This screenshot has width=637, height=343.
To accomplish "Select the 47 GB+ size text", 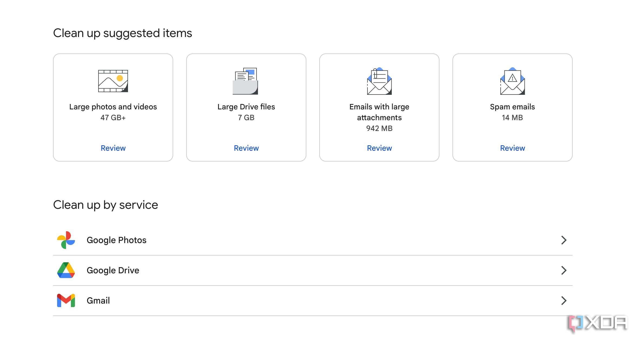I will (x=113, y=117).
